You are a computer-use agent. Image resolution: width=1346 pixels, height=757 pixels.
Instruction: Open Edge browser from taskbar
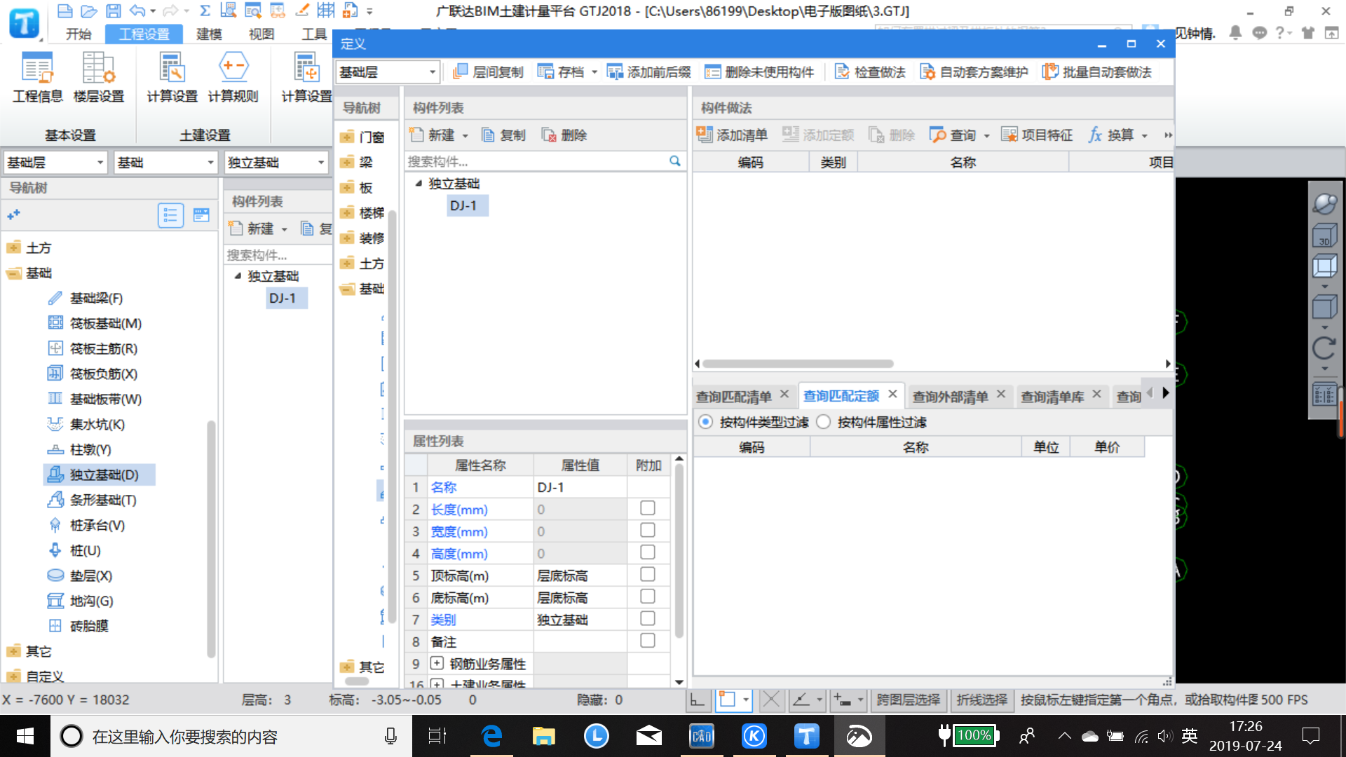pyautogui.click(x=491, y=736)
